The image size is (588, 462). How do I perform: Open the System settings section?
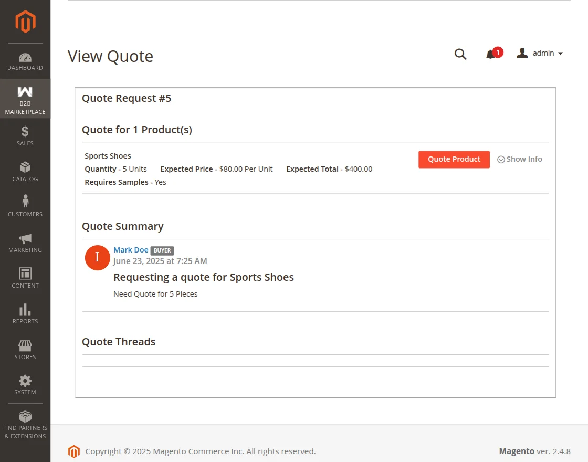[25, 384]
